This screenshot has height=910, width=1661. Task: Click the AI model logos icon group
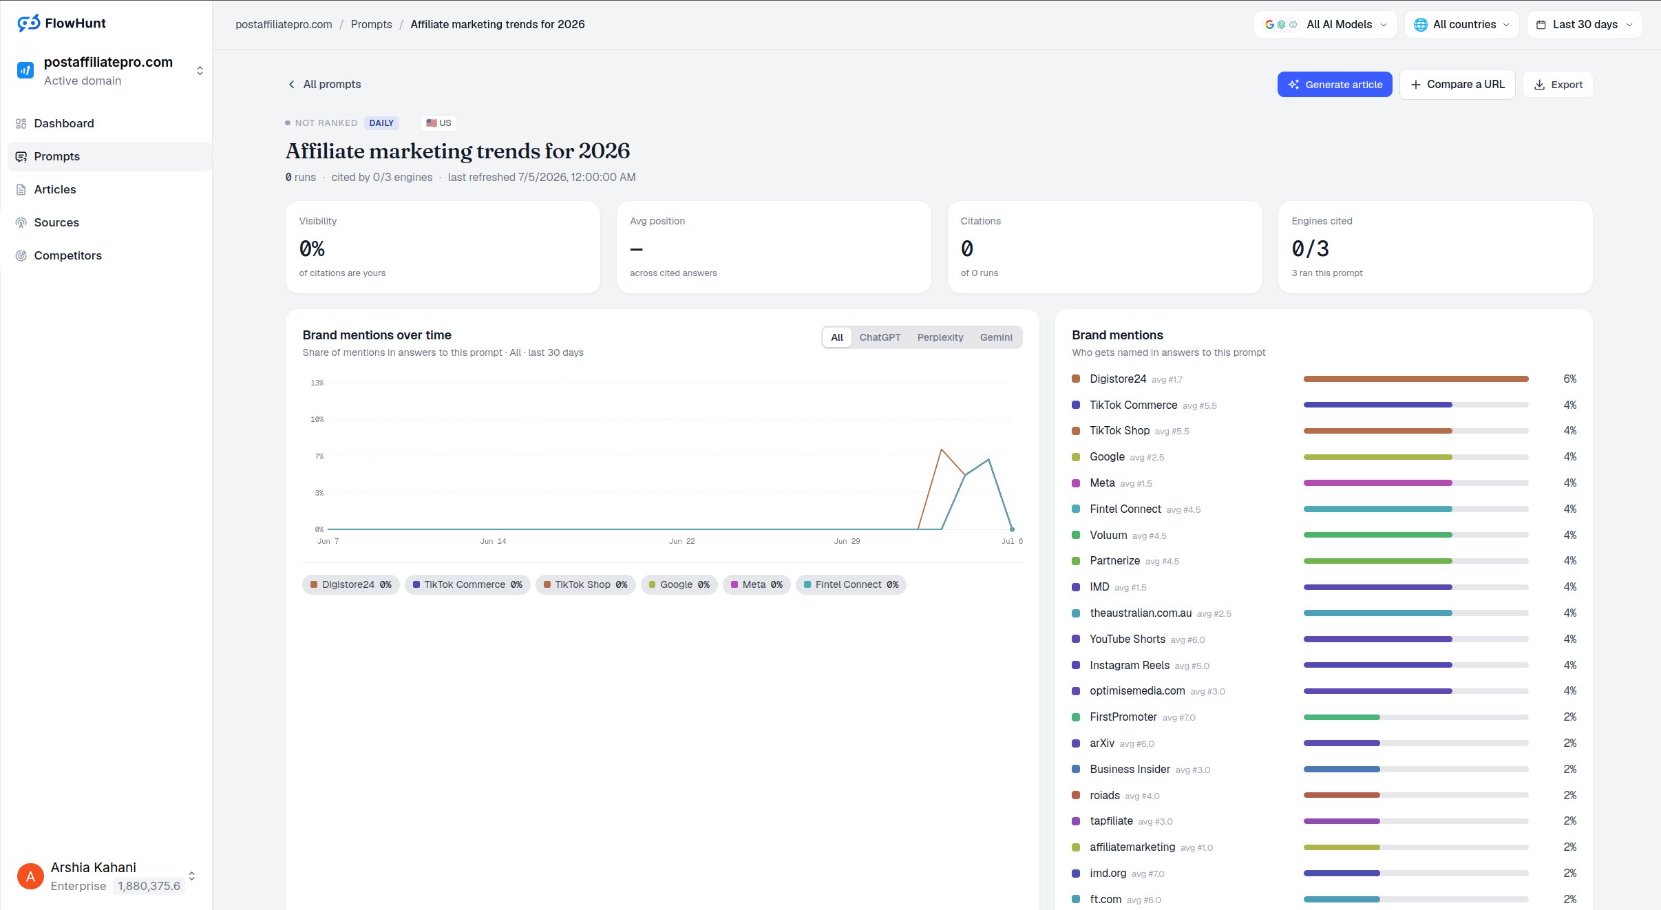[x=1282, y=24]
